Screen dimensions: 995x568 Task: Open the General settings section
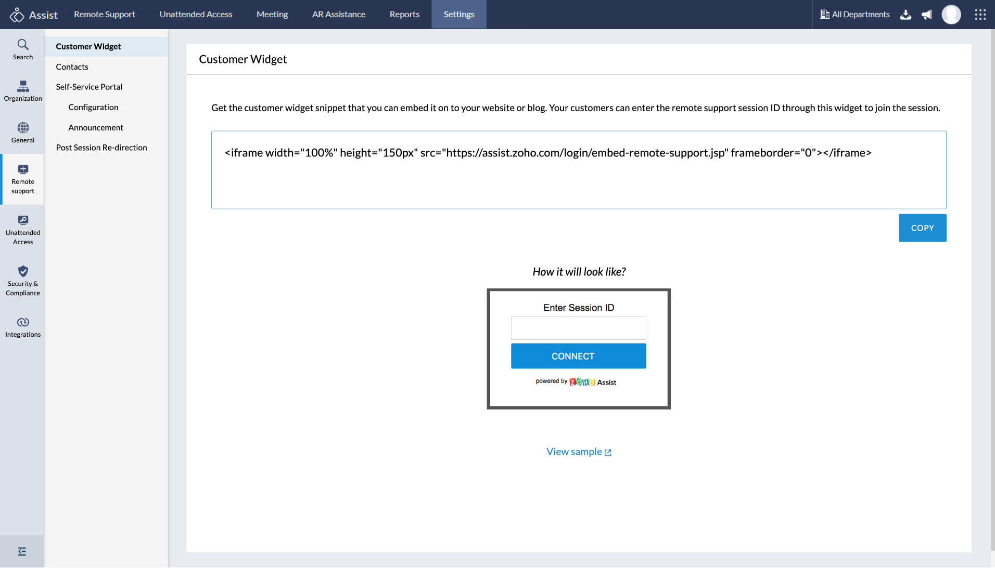[22, 133]
